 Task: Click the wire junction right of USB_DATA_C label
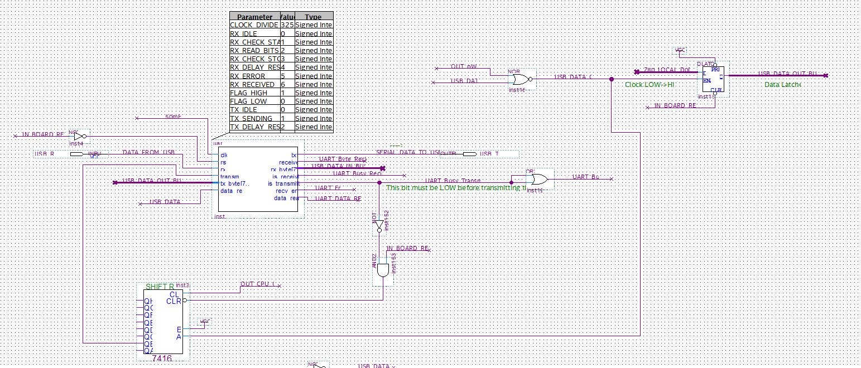[612, 79]
